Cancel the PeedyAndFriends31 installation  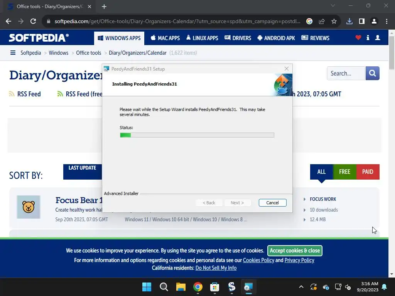coord(272,203)
